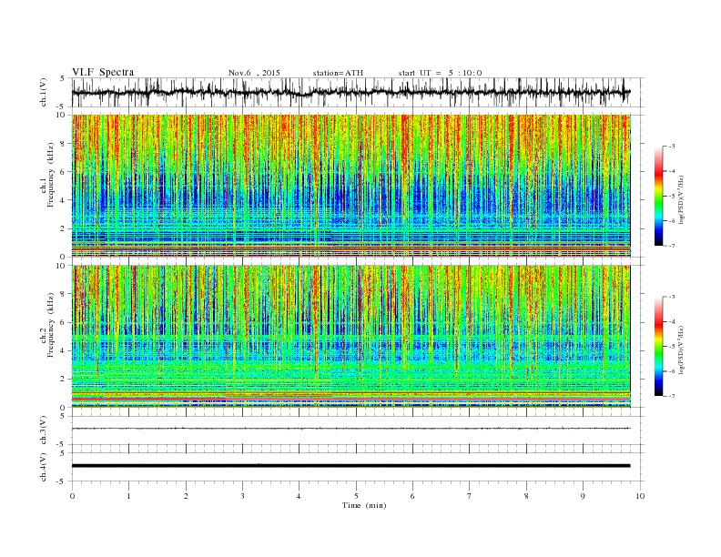Select the "start UT = 5 :10: 0" text
This screenshot has width=721, height=557.
coord(440,73)
